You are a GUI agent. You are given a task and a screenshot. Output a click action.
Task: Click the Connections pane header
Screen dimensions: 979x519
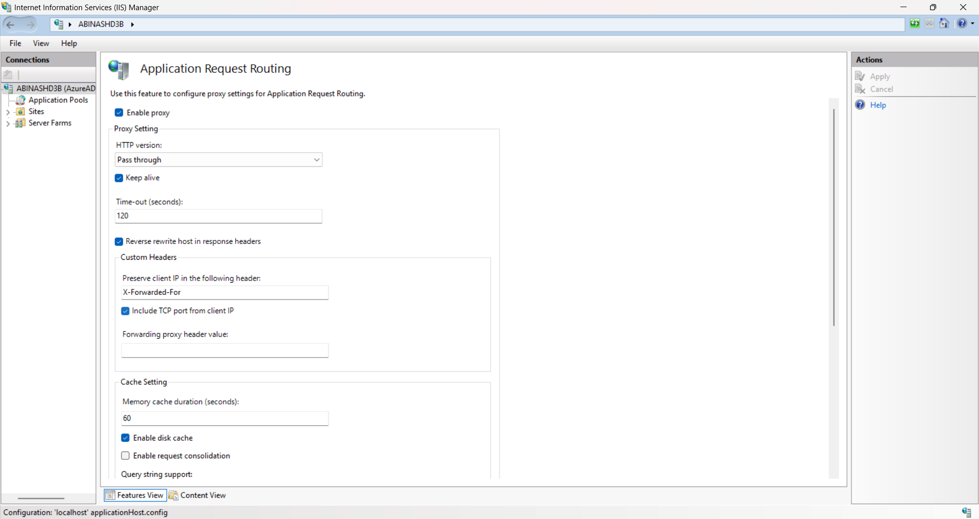click(x=48, y=60)
